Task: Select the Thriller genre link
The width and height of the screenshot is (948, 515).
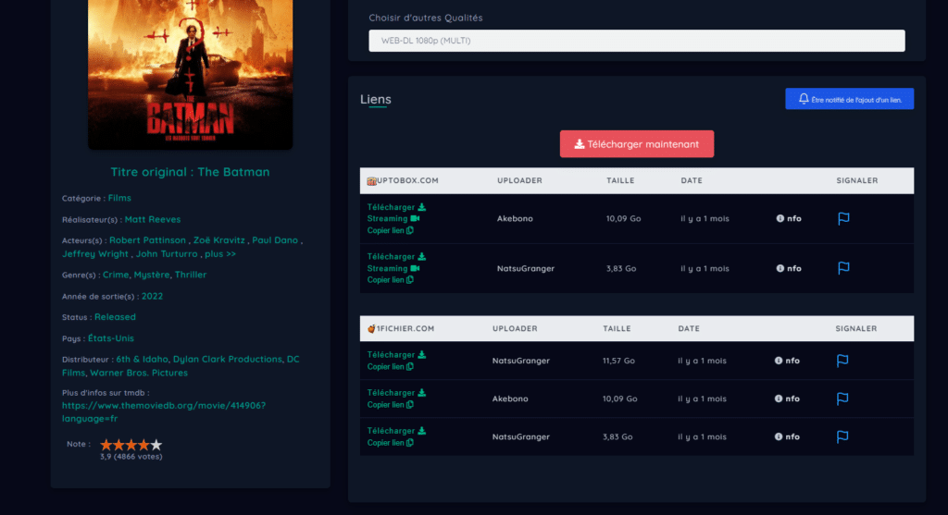Action: pos(191,275)
